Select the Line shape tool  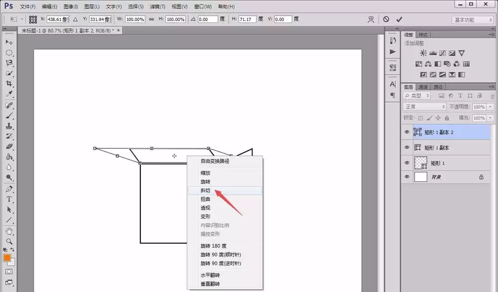point(9,220)
